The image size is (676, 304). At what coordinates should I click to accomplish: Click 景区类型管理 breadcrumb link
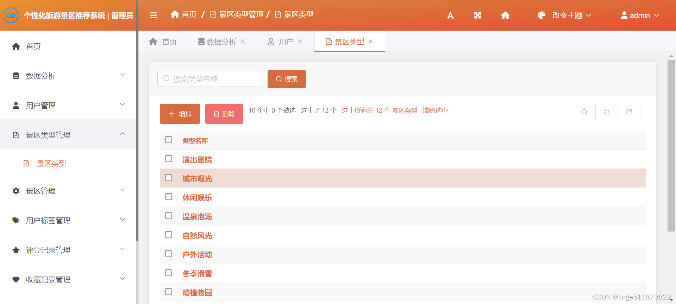point(237,14)
